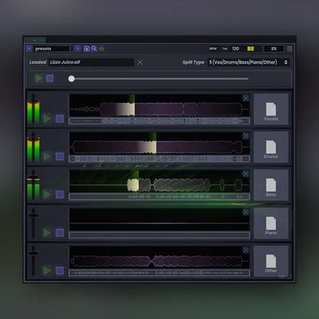Go to the next preset arrow
319x319 pixels.
[77, 49]
